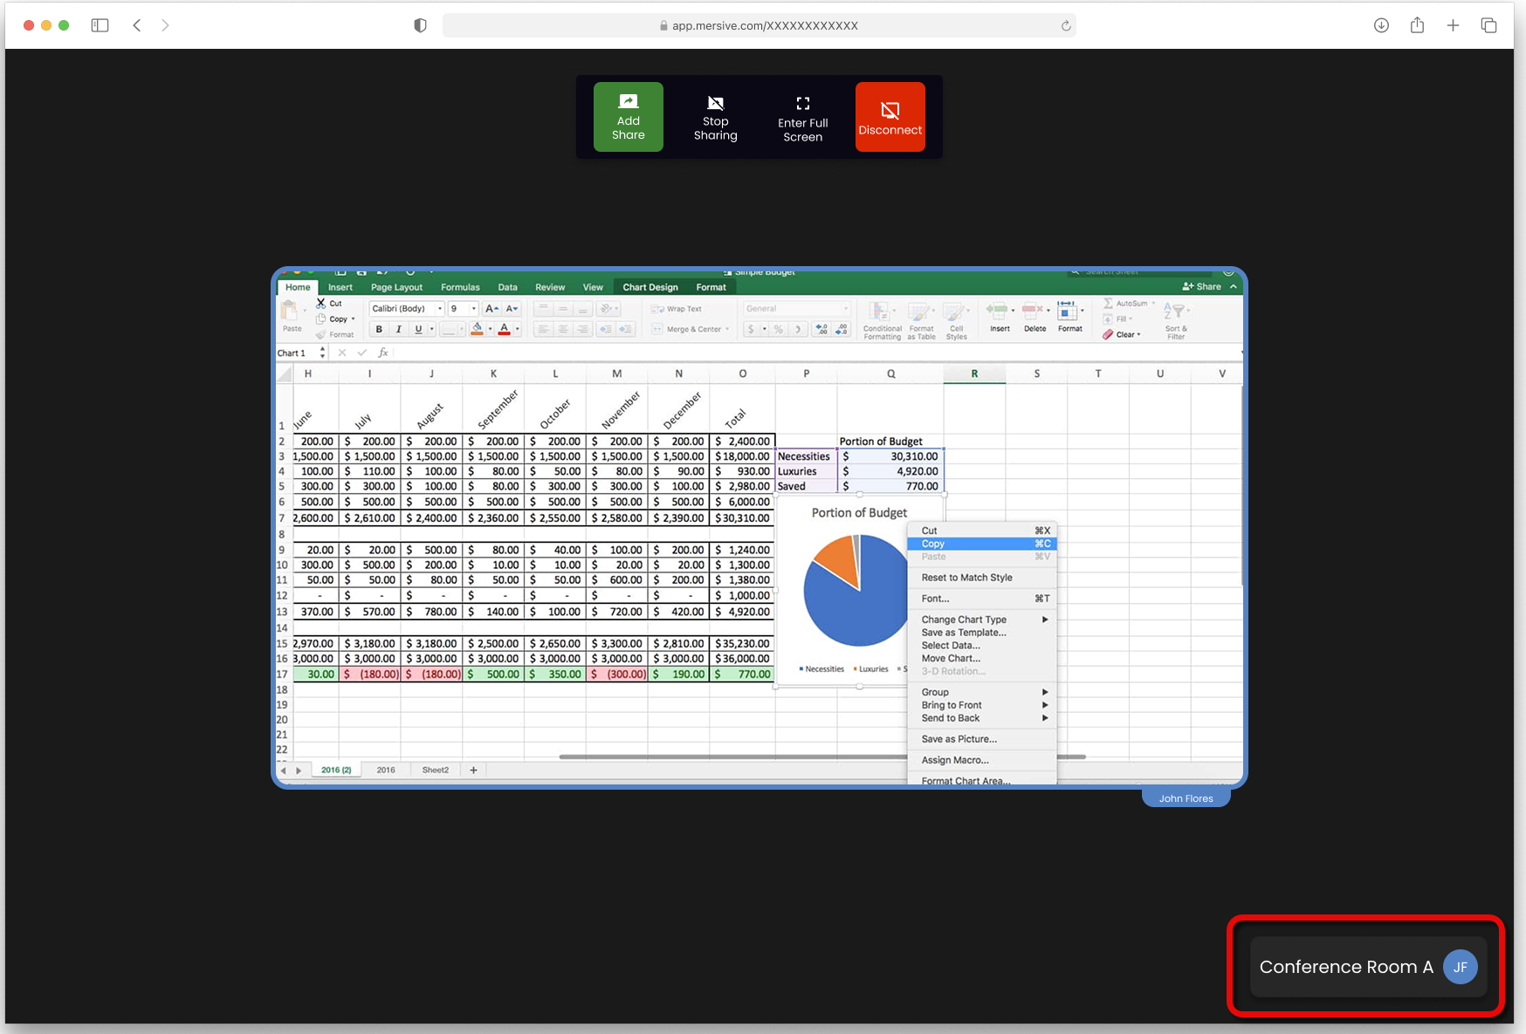Select Reset to Match Style menu item

[982, 578]
